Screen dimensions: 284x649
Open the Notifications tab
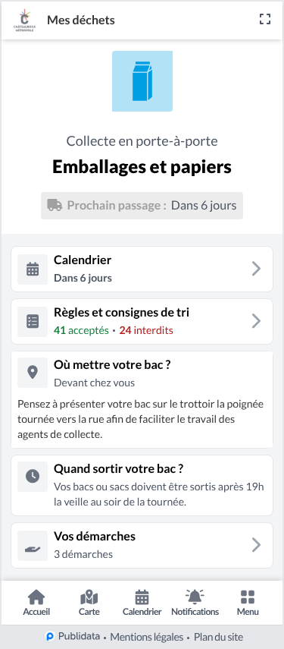pyautogui.click(x=195, y=603)
